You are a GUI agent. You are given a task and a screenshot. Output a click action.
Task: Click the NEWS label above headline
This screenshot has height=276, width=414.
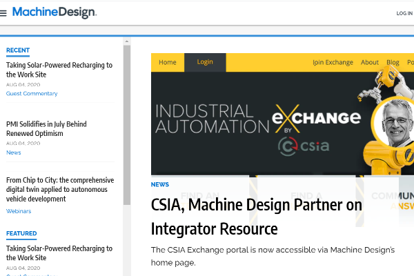(160, 185)
